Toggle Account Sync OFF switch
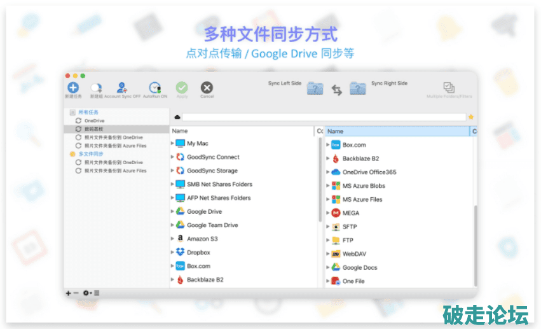 tap(122, 88)
